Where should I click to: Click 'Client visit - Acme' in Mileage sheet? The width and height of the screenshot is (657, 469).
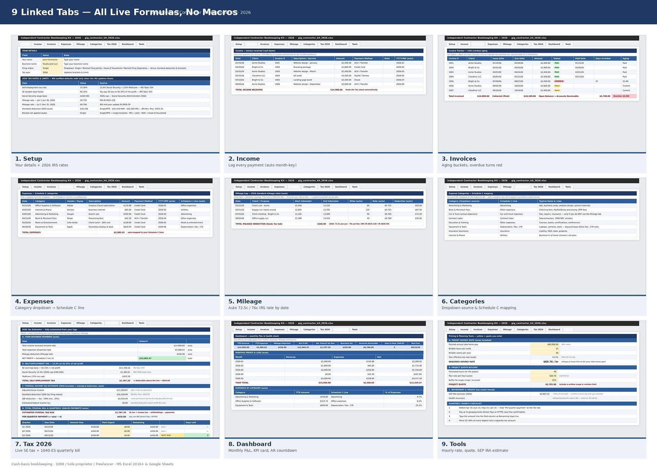tap(261, 205)
